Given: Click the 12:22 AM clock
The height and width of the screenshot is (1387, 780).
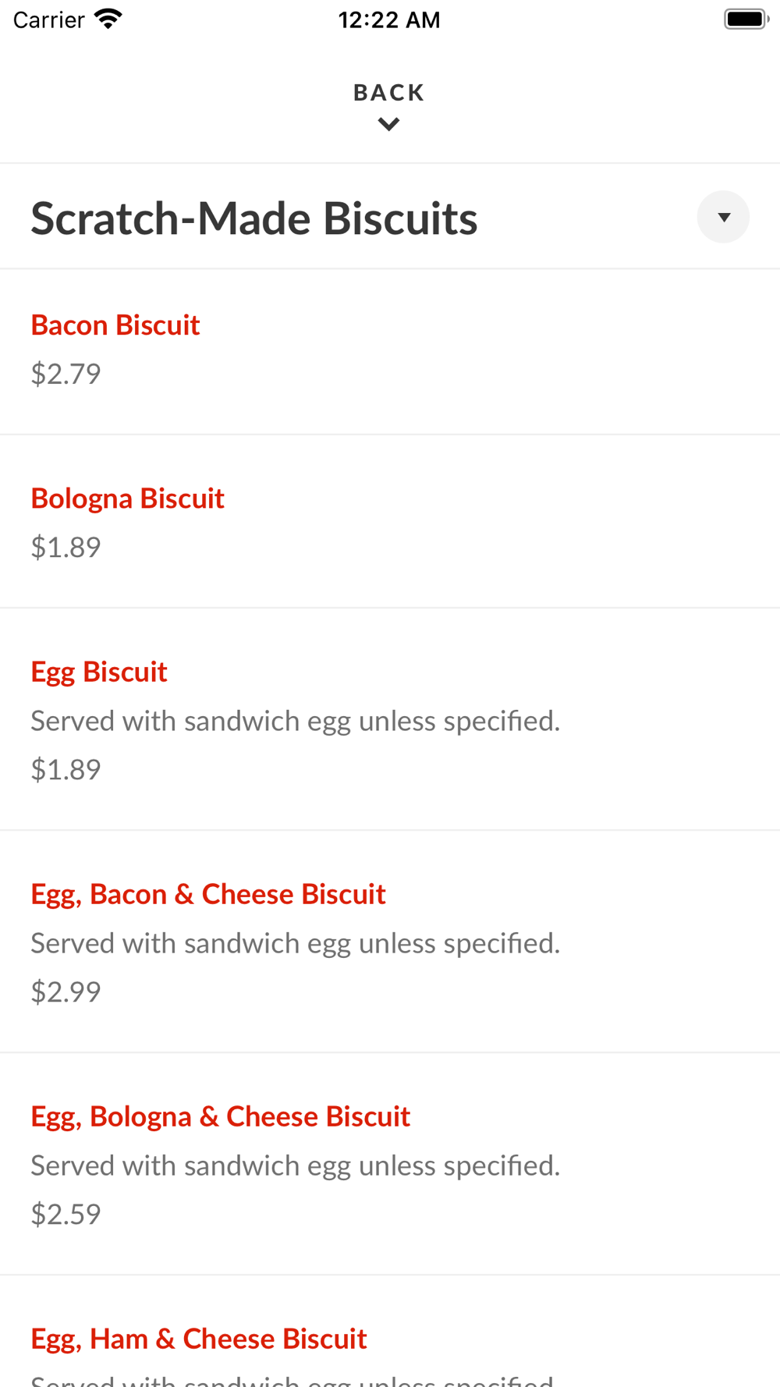Looking at the screenshot, I should 389,20.
